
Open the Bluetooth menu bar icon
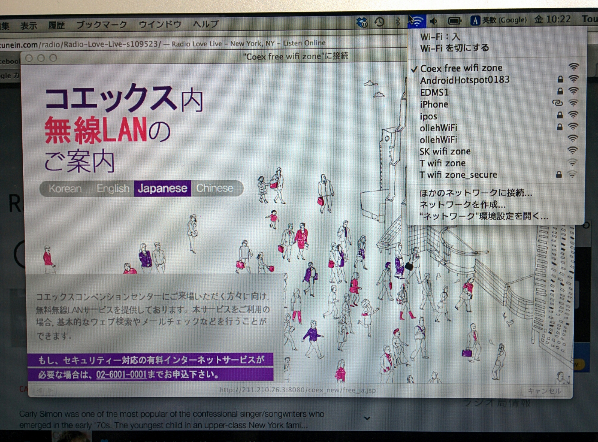(398, 22)
